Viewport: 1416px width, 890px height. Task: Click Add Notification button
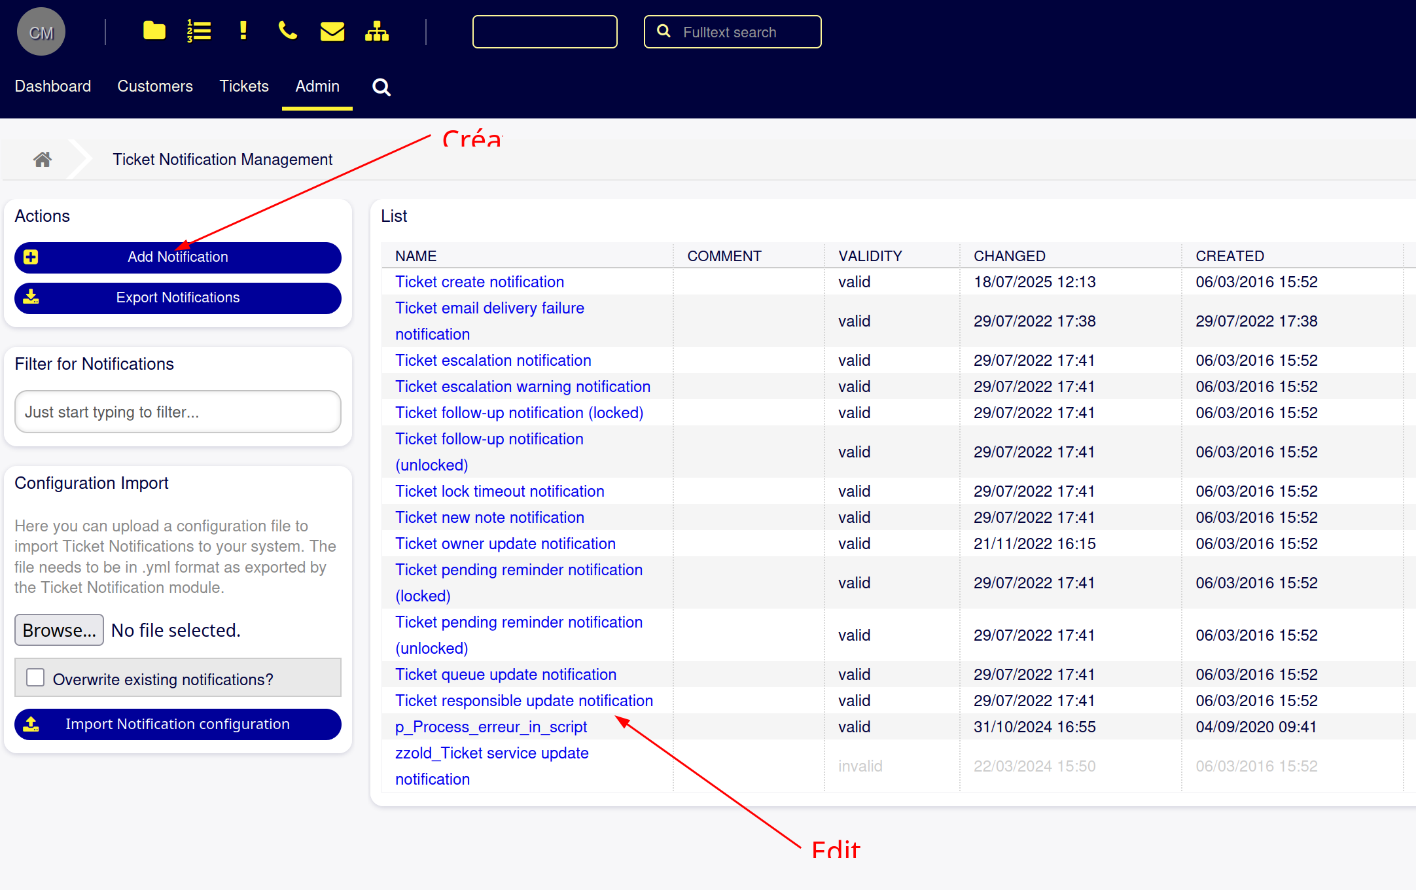(178, 257)
